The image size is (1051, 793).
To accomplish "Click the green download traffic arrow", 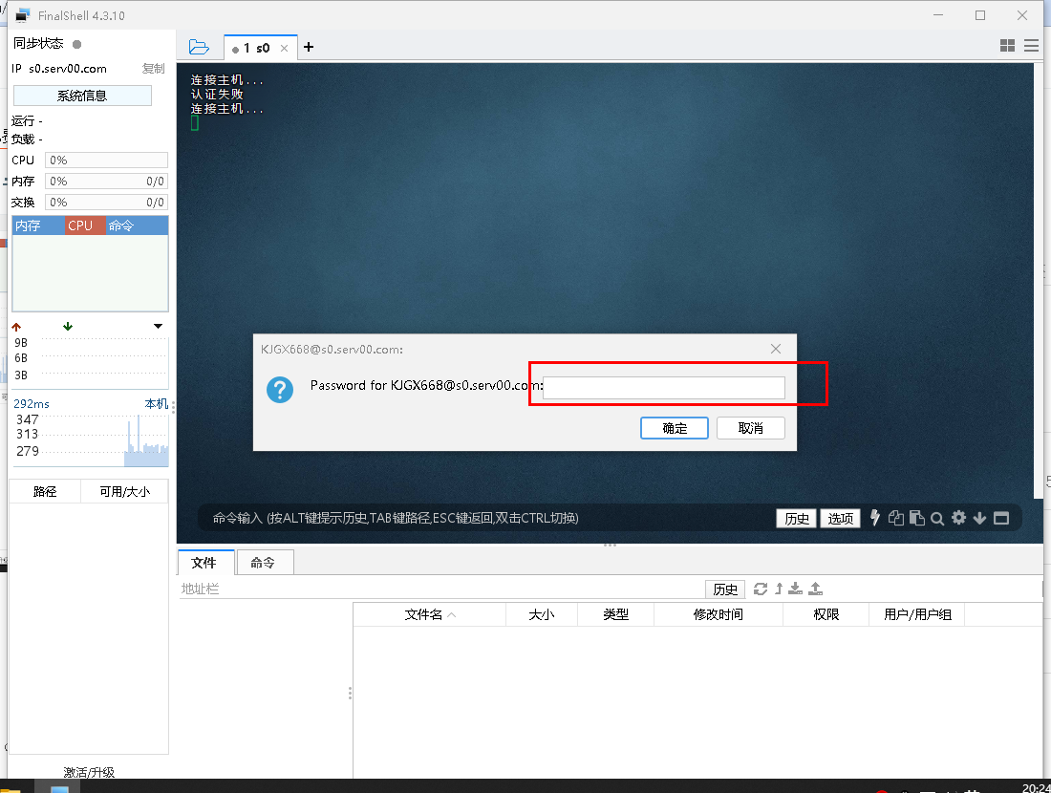I will click(68, 327).
